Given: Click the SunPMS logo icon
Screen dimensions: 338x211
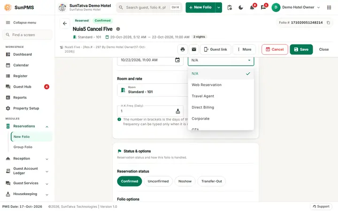Looking at the screenshot, I should point(8,8).
